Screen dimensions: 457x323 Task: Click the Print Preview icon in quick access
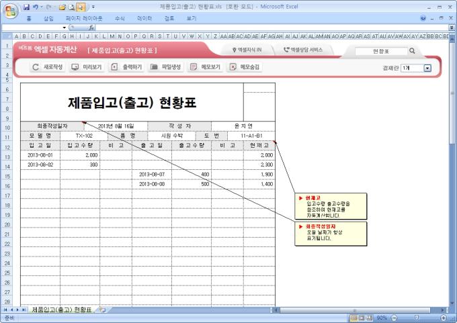click(72, 7)
